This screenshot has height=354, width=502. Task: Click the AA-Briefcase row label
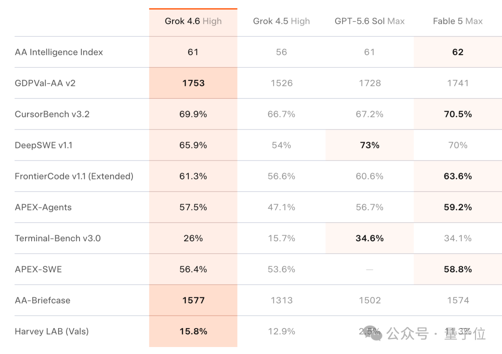[43, 300]
